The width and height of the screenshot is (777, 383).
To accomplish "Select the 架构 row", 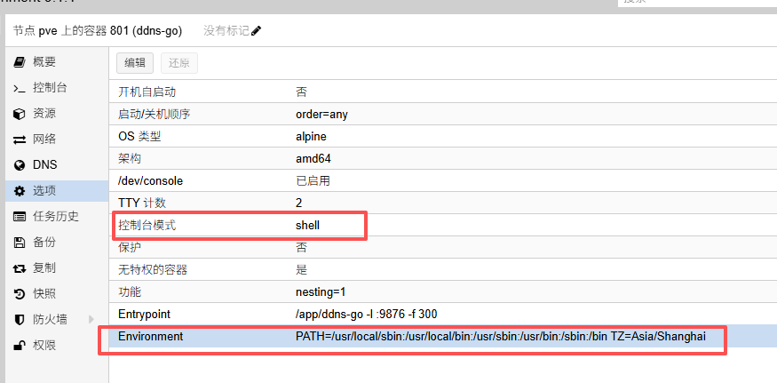I will [x=443, y=159].
